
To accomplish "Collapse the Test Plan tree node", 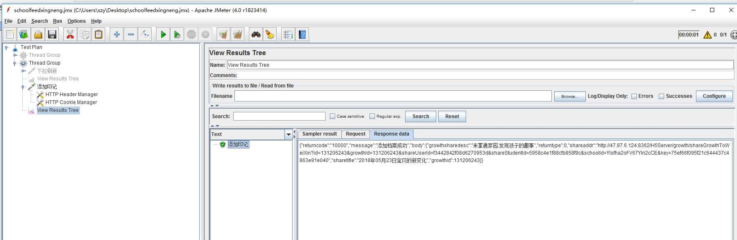I will pyautogui.click(x=6, y=48).
